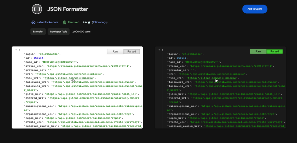Click the star icon next to 4.6

click(89, 22)
